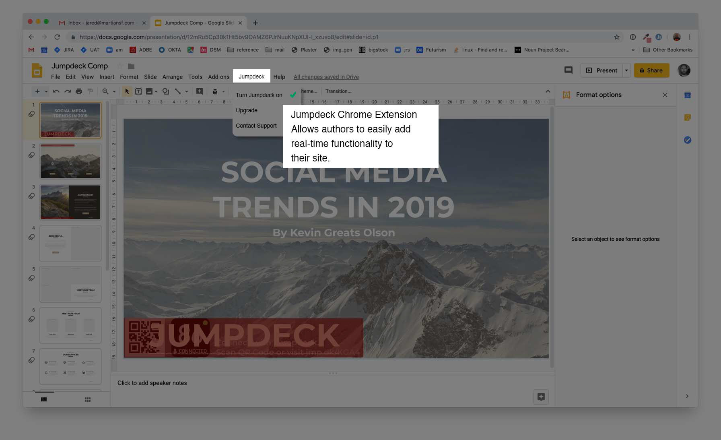The width and height of the screenshot is (721, 440).
Task: Open the line type dropdown arrow
Action: pyautogui.click(x=187, y=92)
